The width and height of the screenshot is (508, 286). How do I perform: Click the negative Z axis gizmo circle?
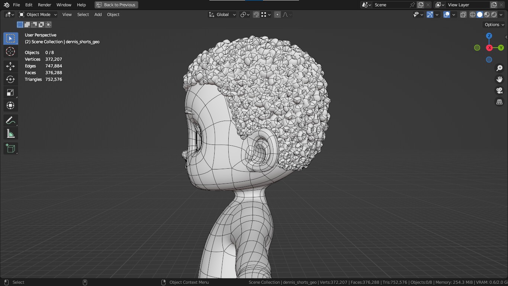pyautogui.click(x=489, y=60)
